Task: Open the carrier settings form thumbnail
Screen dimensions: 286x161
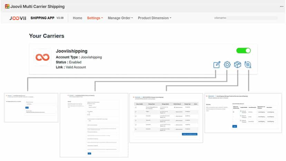Action: (x=94, y=125)
